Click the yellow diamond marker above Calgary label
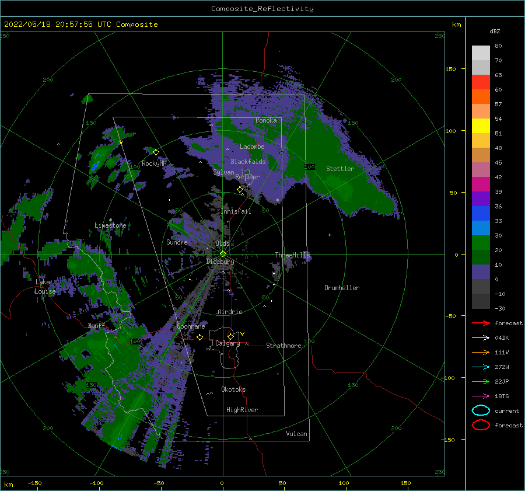This screenshot has height=491, width=525. tap(230, 336)
